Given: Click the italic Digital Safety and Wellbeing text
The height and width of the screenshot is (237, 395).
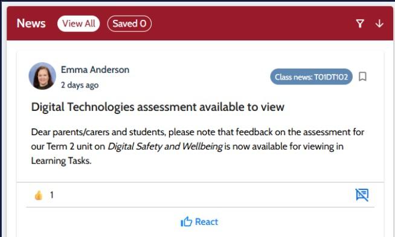Looking at the screenshot, I should tap(165, 147).
